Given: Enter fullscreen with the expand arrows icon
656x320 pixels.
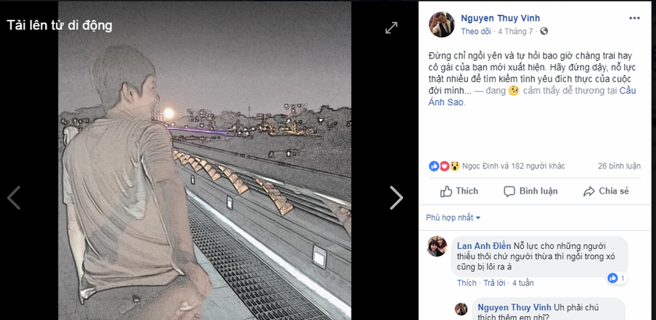Looking at the screenshot, I should coord(391,28).
